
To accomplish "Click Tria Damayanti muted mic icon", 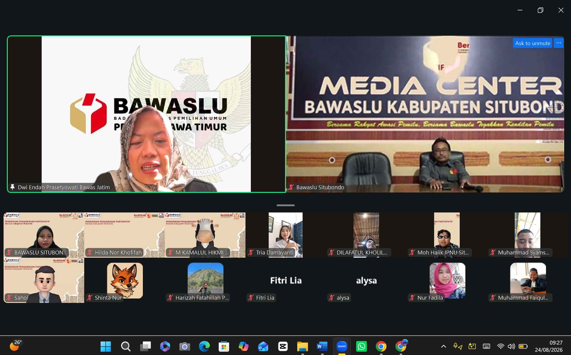I will tap(251, 252).
